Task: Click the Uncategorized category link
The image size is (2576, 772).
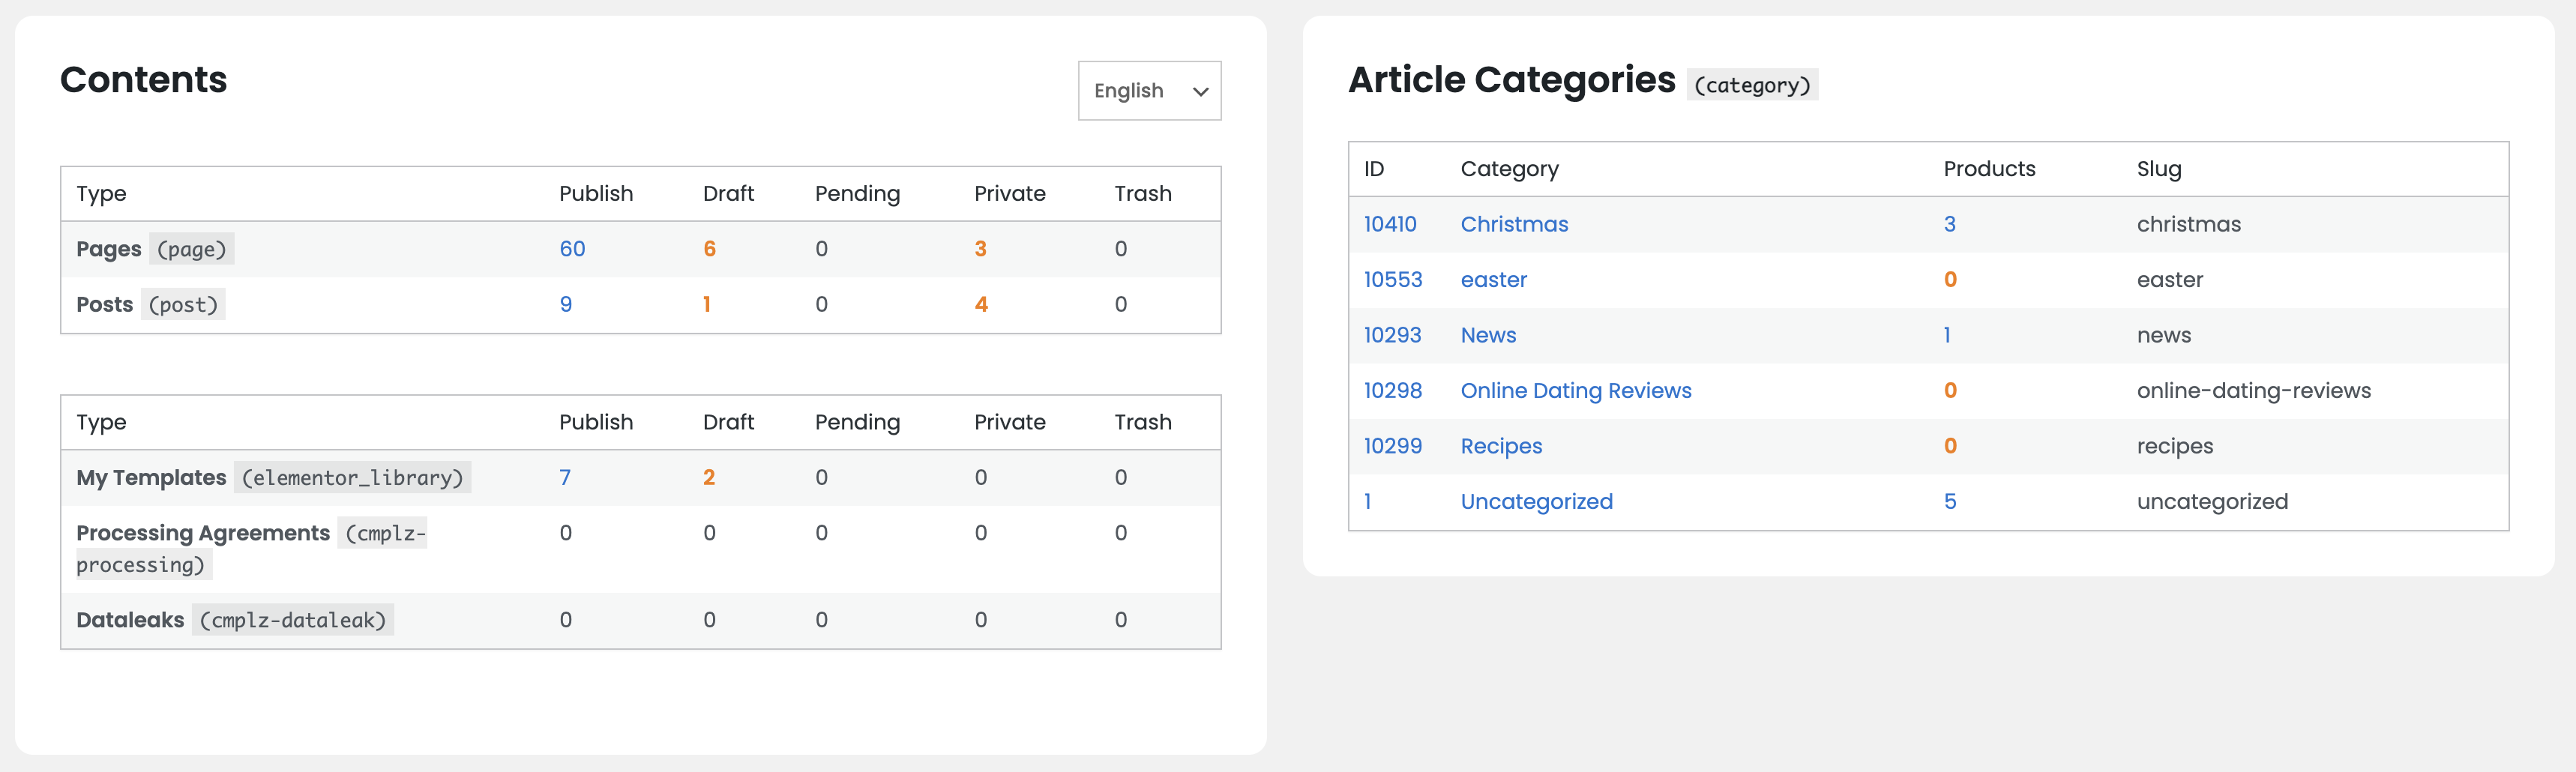Action: click(x=1536, y=502)
